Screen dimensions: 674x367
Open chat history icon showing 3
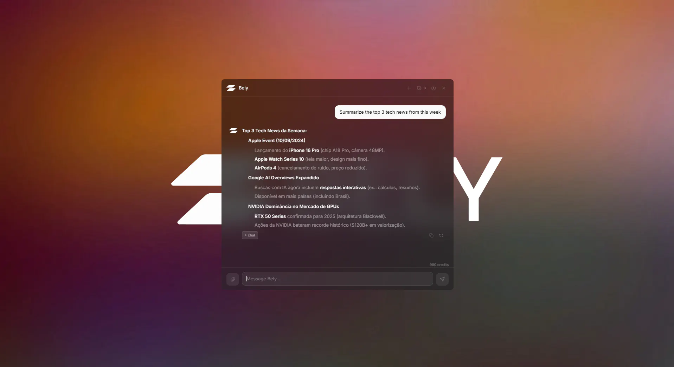421,88
